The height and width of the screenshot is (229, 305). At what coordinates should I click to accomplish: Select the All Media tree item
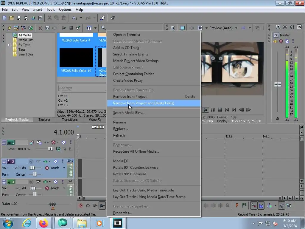tap(25, 35)
